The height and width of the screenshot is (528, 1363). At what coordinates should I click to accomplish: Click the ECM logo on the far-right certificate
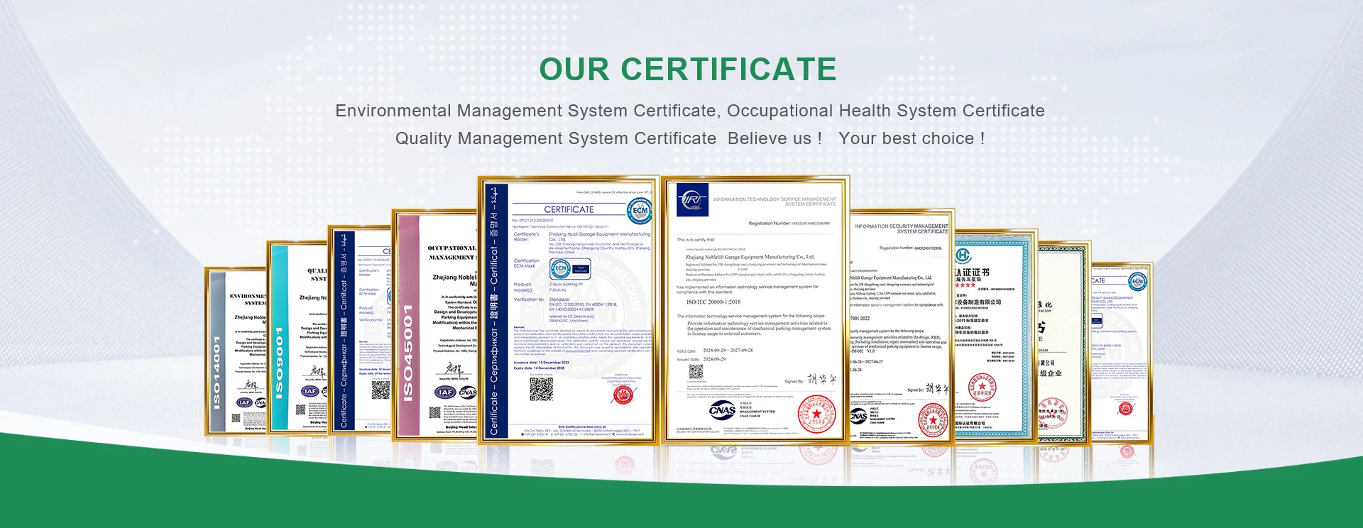pyautogui.click(x=1137, y=282)
